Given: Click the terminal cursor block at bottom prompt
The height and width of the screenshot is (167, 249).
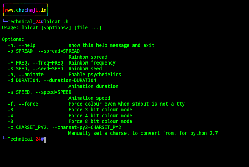Looking at the screenshot, I should [45, 139].
